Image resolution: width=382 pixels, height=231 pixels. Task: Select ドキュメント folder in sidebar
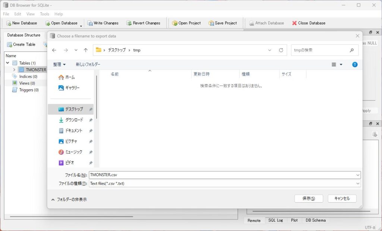73,131
